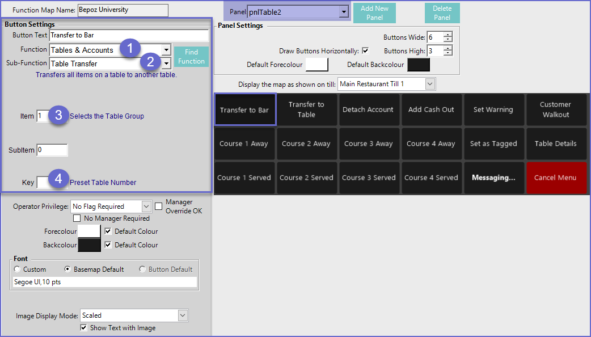Select the Course 3 Served button
591x337 pixels.
[369, 178]
